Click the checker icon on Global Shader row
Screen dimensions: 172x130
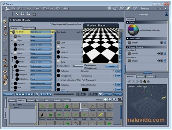tap(162, 43)
